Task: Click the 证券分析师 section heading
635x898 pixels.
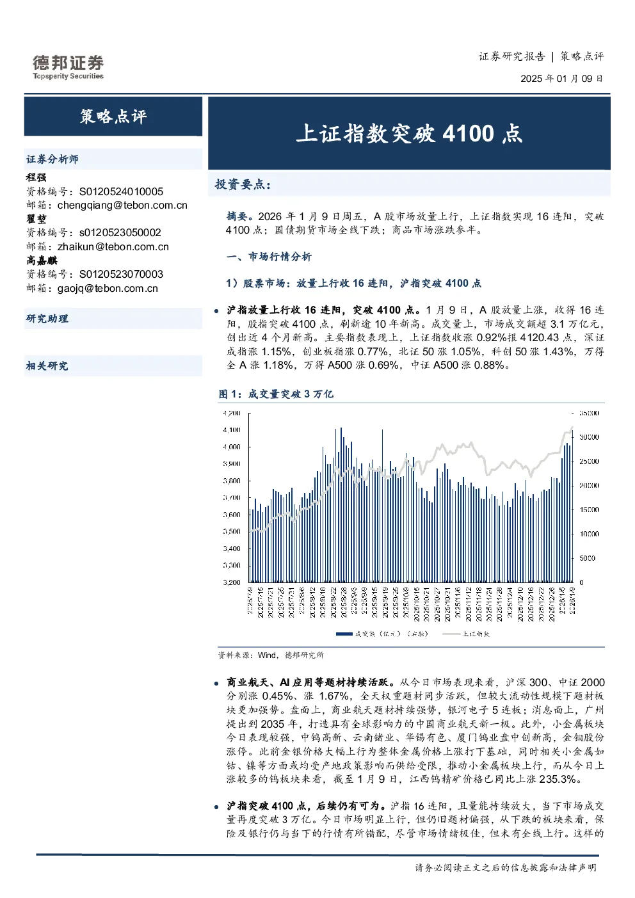Action: (x=52, y=159)
